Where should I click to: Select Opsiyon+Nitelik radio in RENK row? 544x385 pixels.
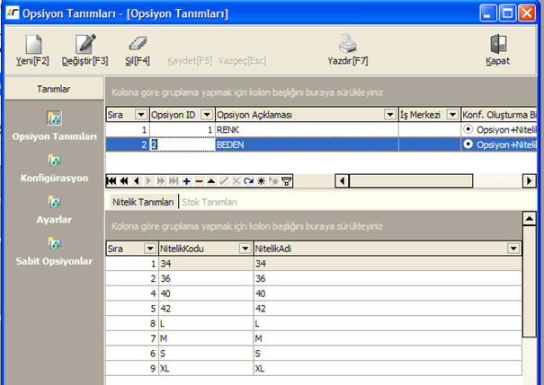(x=468, y=129)
